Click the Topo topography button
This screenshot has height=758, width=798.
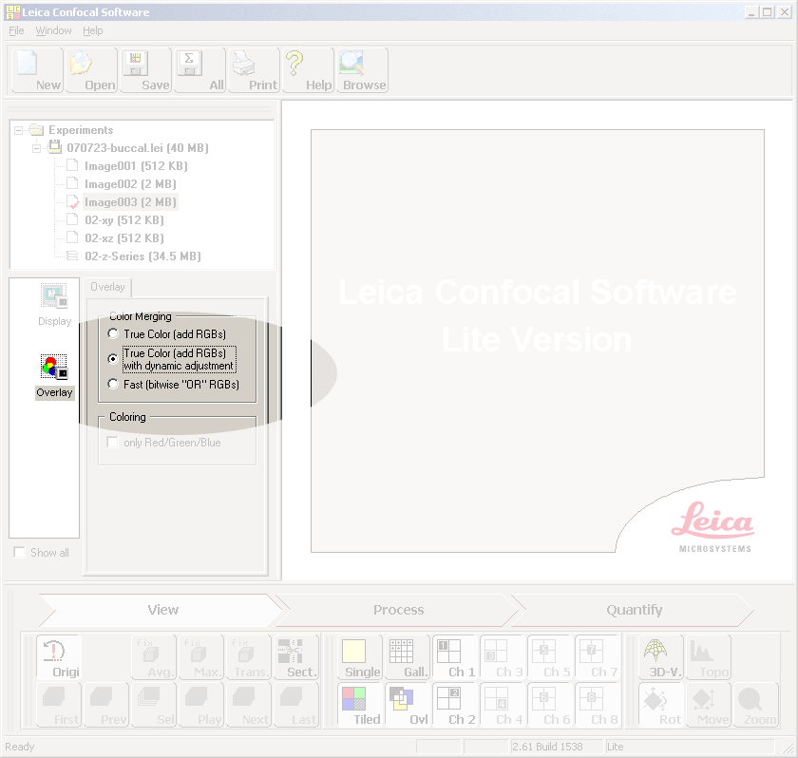pyautogui.click(x=709, y=657)
